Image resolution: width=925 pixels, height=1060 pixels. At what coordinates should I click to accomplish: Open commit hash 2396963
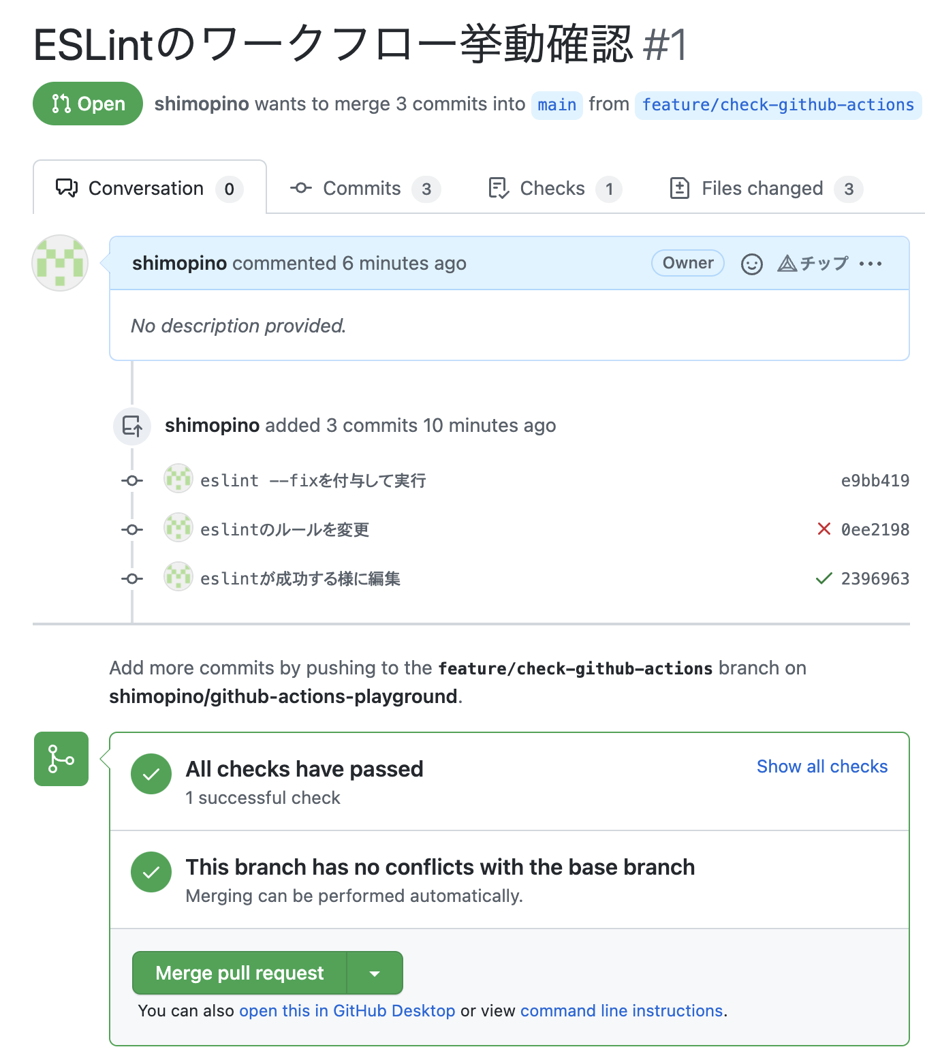pyautogui.click(x=875, y=578)
